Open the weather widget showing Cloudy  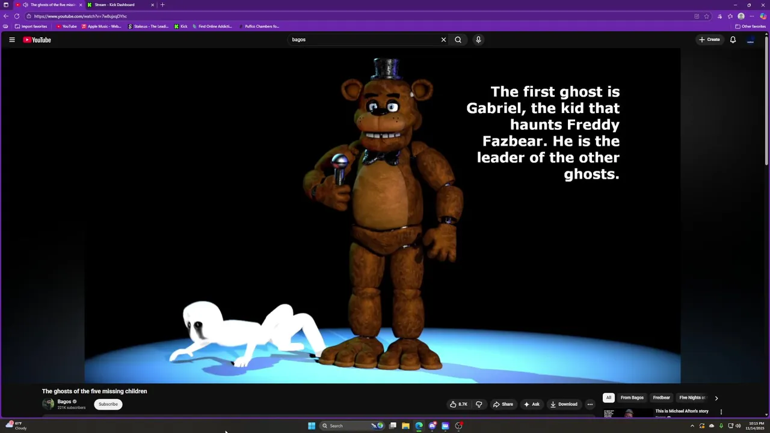[16, 426]
